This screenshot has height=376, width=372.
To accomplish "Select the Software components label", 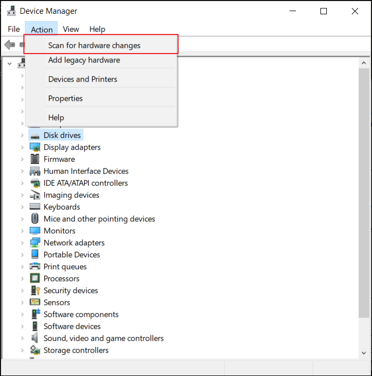I will pyautogui.click(x=81, y=314).
